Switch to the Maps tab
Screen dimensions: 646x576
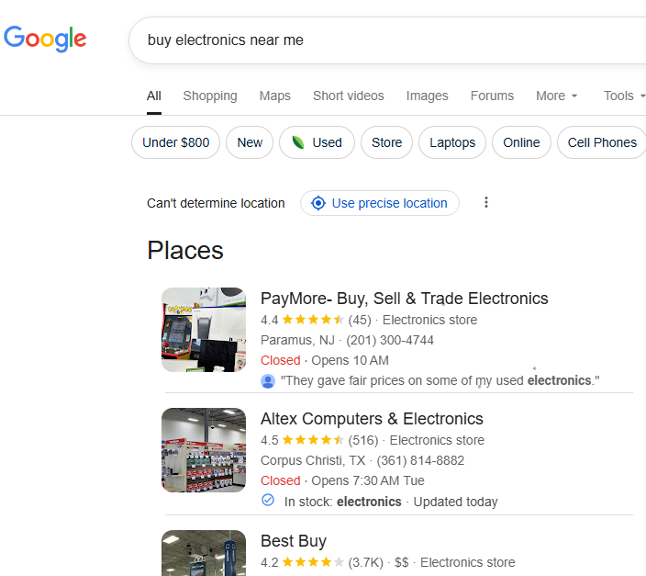(x=275, y=96)
